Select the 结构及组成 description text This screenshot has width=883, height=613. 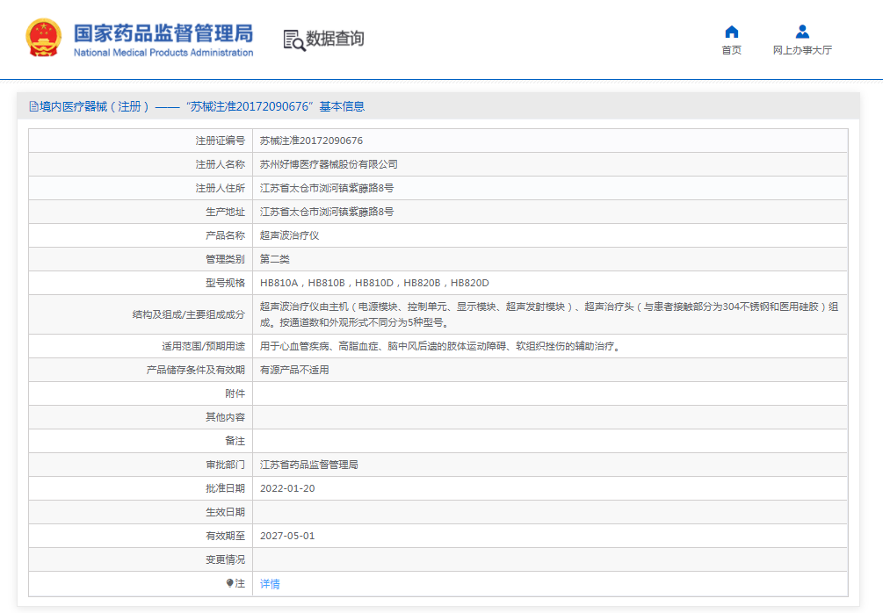pos(549,314)
